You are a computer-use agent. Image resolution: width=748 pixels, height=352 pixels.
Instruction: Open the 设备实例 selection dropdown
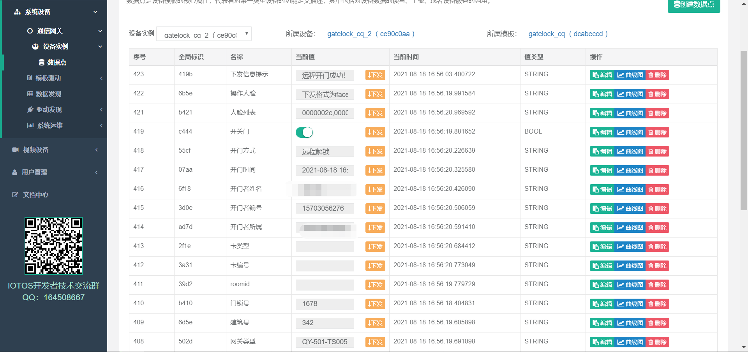[204, 34]
